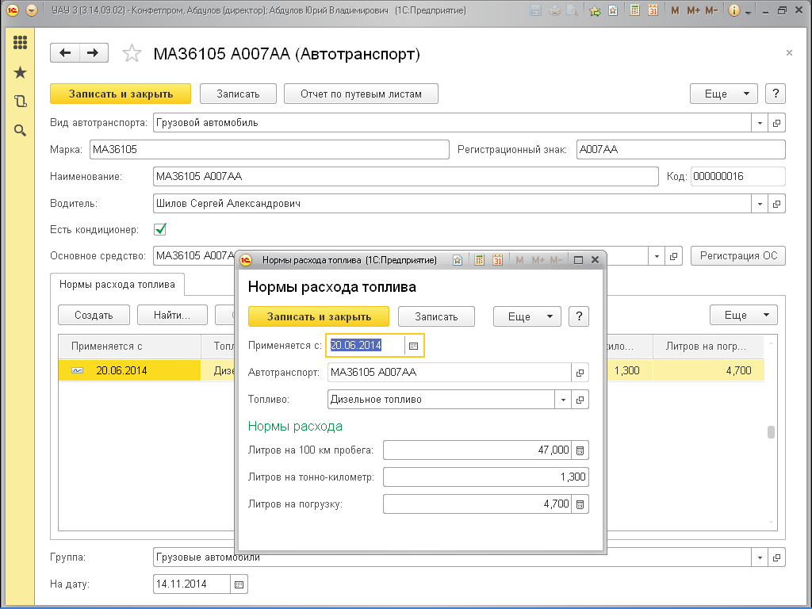Screen dimensions: 812x609
Task: Open the sections grid menu in sidebar
Action: (x=21, y=43)
